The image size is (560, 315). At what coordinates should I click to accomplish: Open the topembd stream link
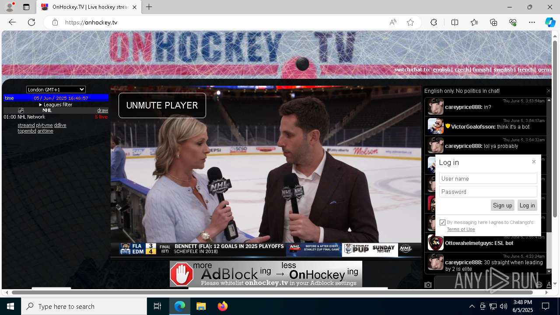tap(27, 131)
